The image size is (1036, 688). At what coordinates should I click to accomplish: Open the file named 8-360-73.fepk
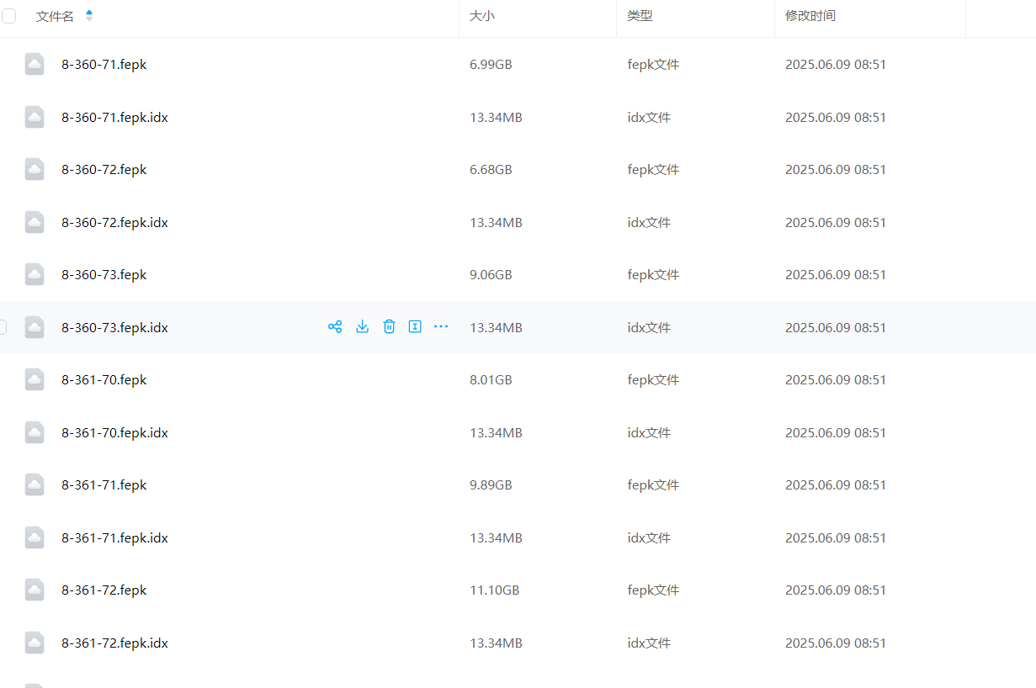104,274
